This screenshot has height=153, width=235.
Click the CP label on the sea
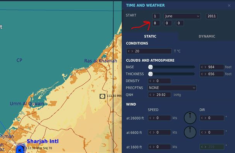coord(19,60)
